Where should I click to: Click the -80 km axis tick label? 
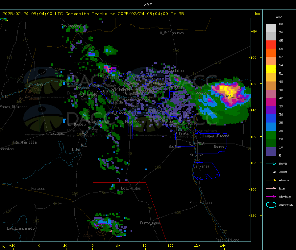pos(254,31)
